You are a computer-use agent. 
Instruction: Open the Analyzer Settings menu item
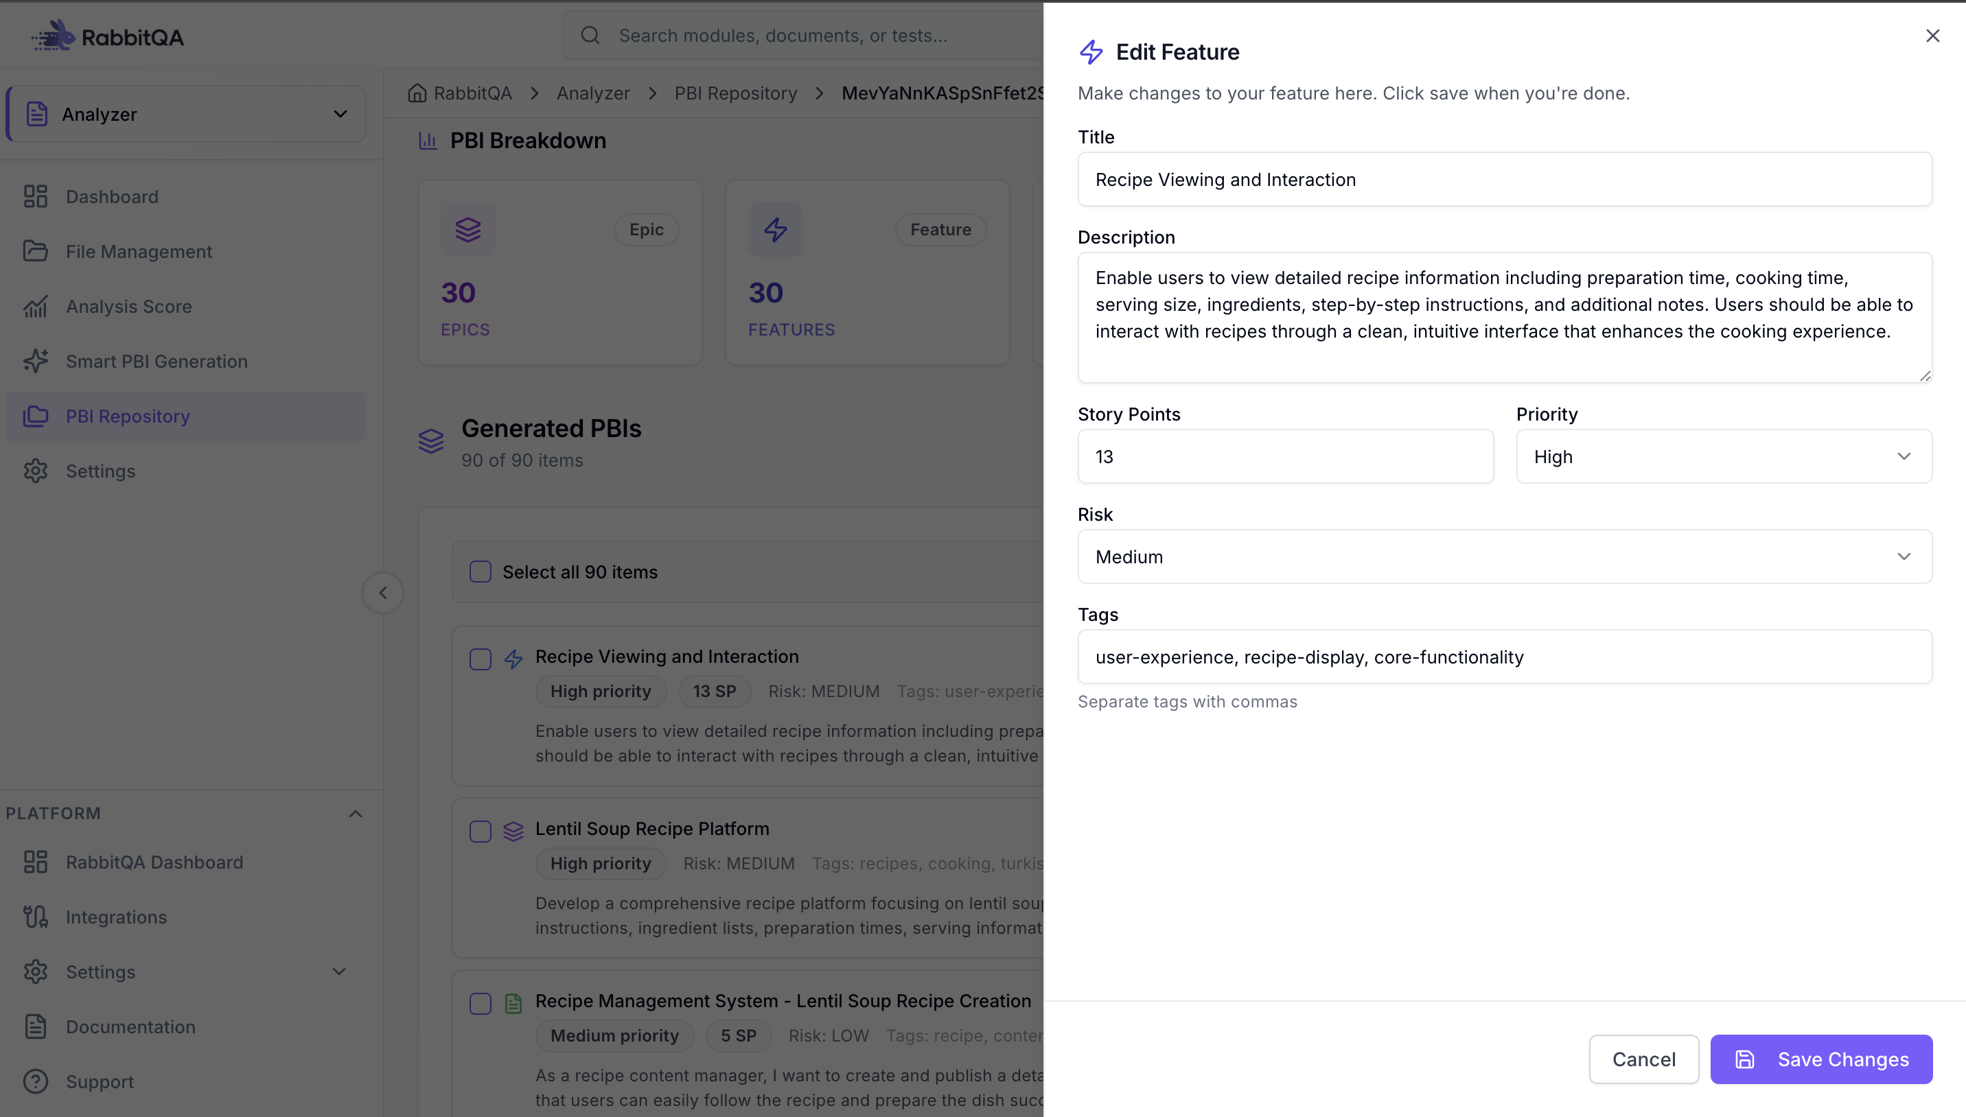(x=187, y=471)
